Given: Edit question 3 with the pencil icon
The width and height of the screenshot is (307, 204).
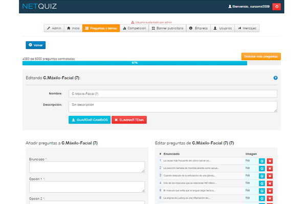Looking at the screenshot, I should (262, 175).
